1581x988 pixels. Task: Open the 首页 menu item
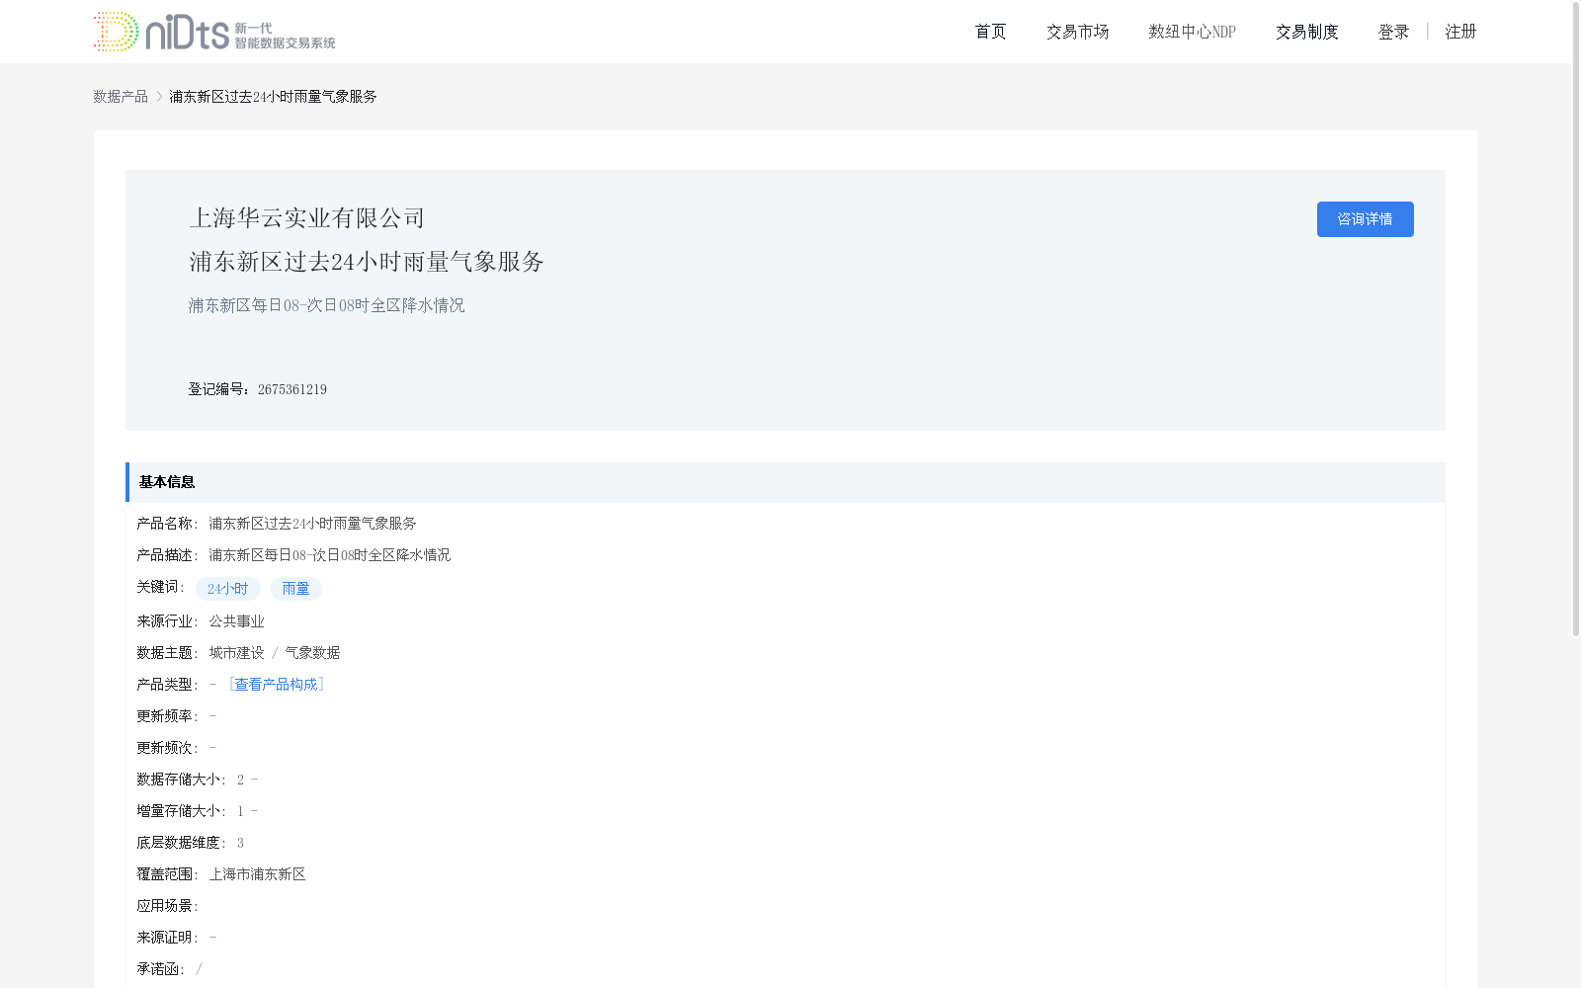pos(990,32)
